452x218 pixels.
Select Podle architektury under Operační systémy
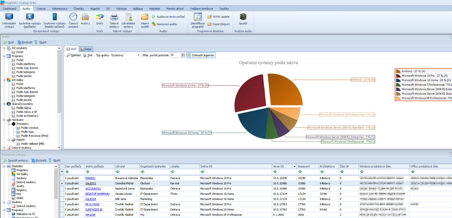(x=27, y=116)
